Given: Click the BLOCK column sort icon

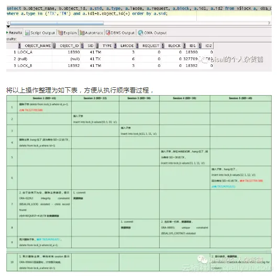Looking at the screenshot, I should (x=163, y=45).
